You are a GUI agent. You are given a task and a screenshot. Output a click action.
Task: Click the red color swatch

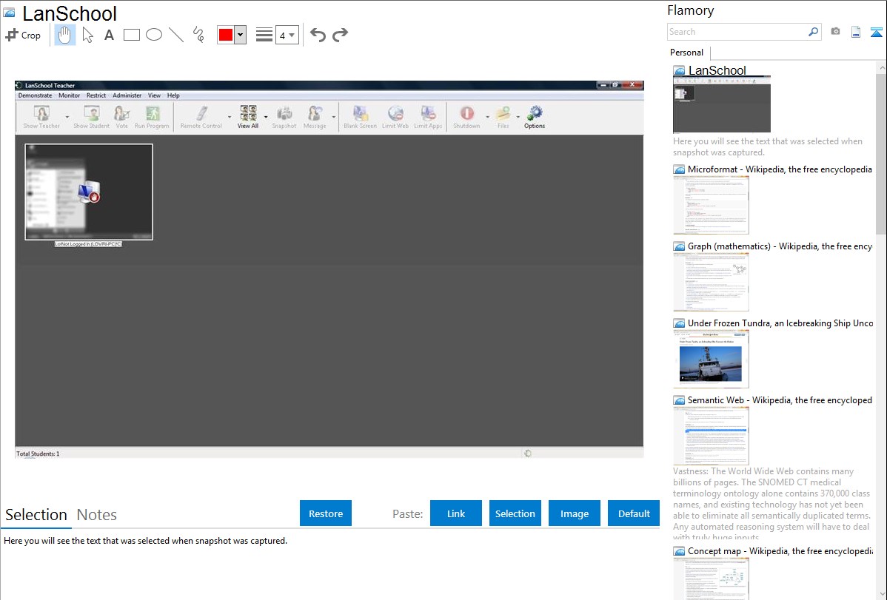[226, 35]
